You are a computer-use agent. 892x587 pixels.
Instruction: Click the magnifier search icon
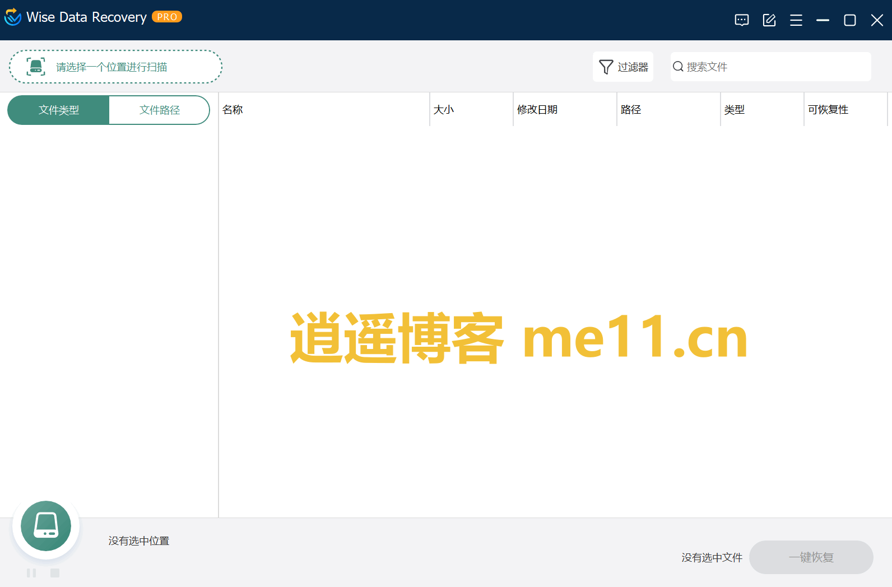pos(678,67)
